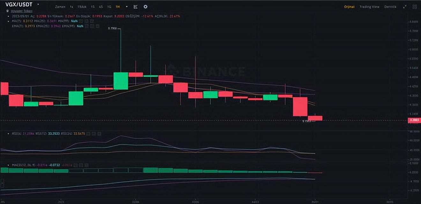Collapse the MA indicator row bullet
The width and height of the screenshot is (421, 204).
8,21
